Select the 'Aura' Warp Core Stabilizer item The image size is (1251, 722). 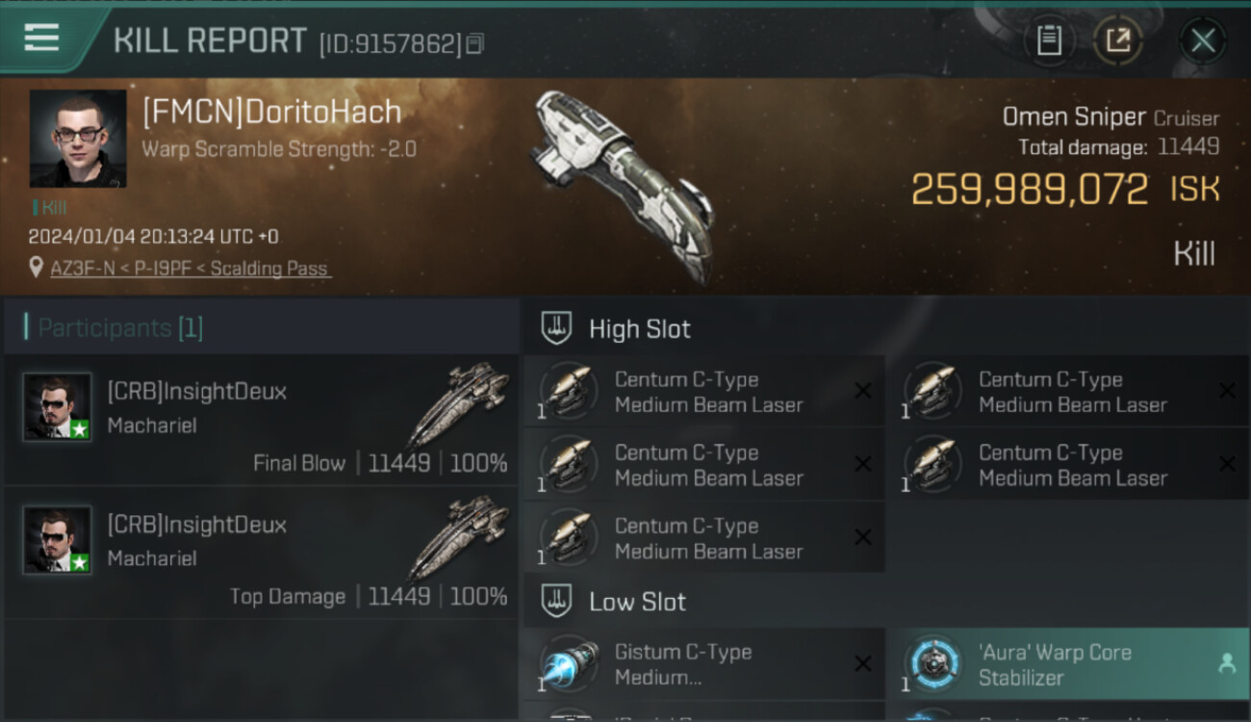tap(1067, 664)
